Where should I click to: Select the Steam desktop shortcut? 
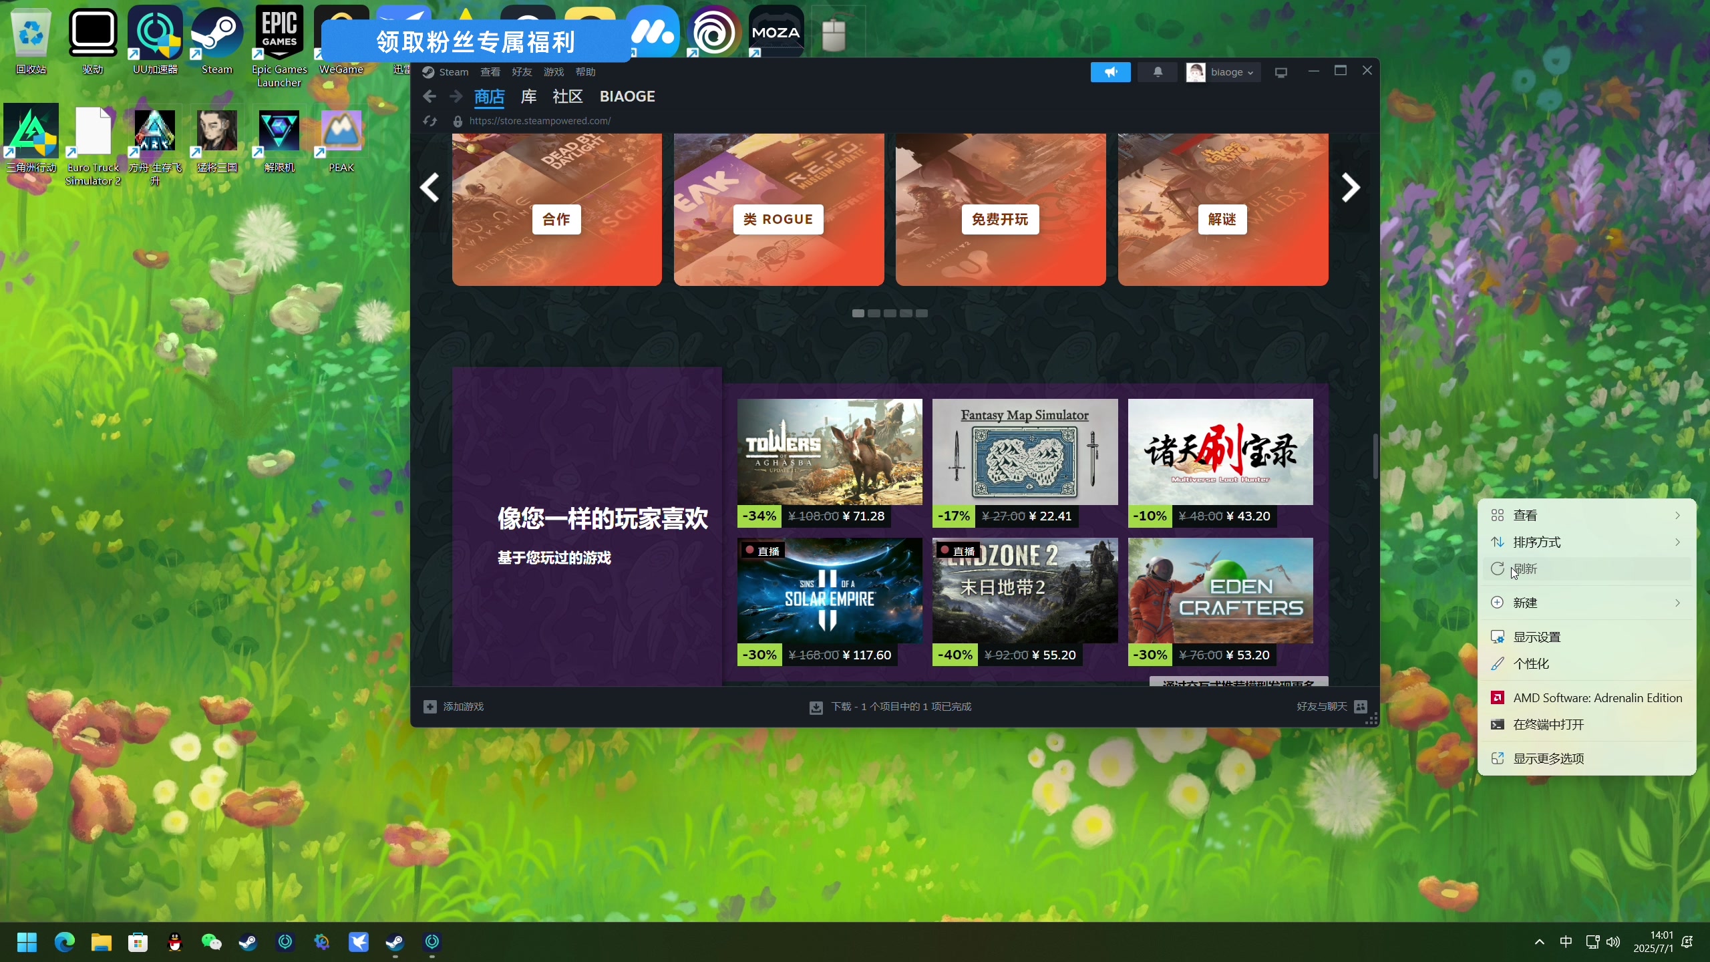[217, 40]
